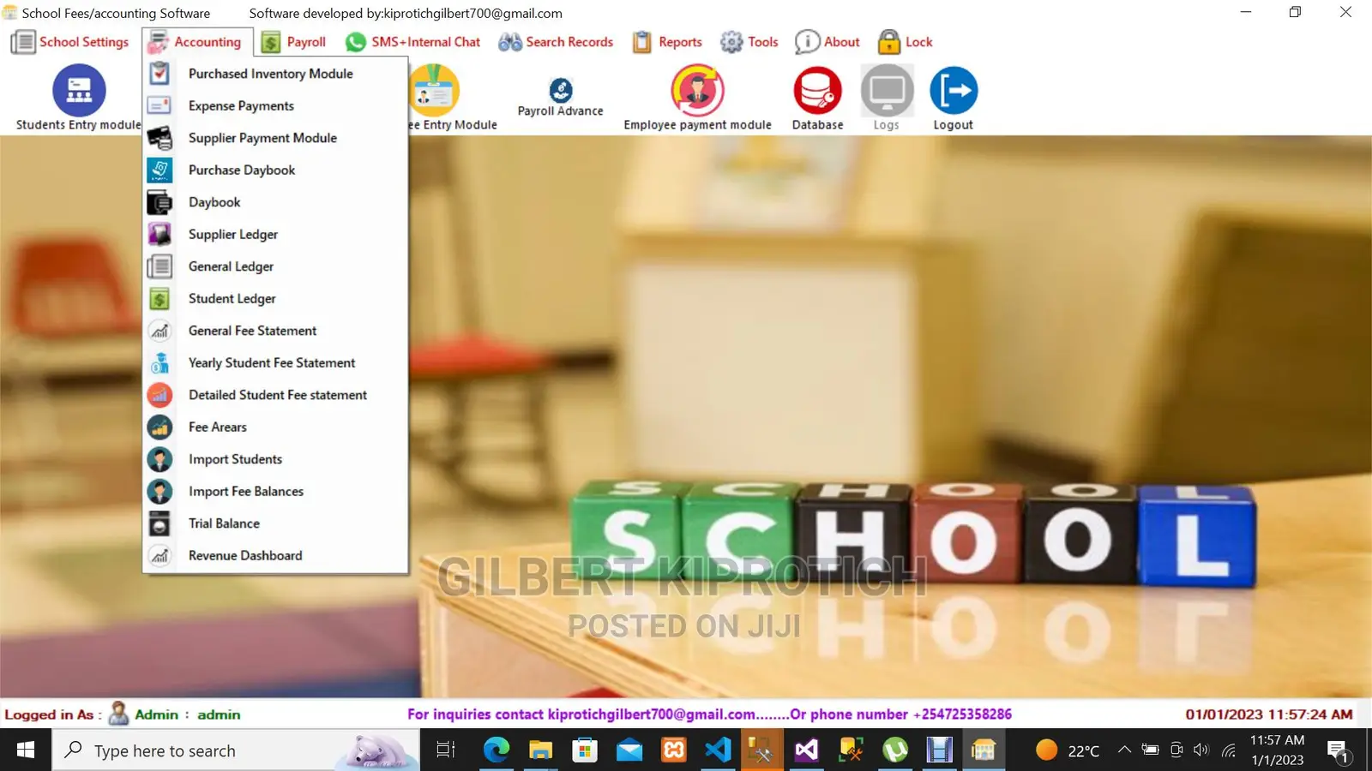The image size is (1372, 771).
Task: Choose General Ledger entry
Action: [x=275, y=266]
